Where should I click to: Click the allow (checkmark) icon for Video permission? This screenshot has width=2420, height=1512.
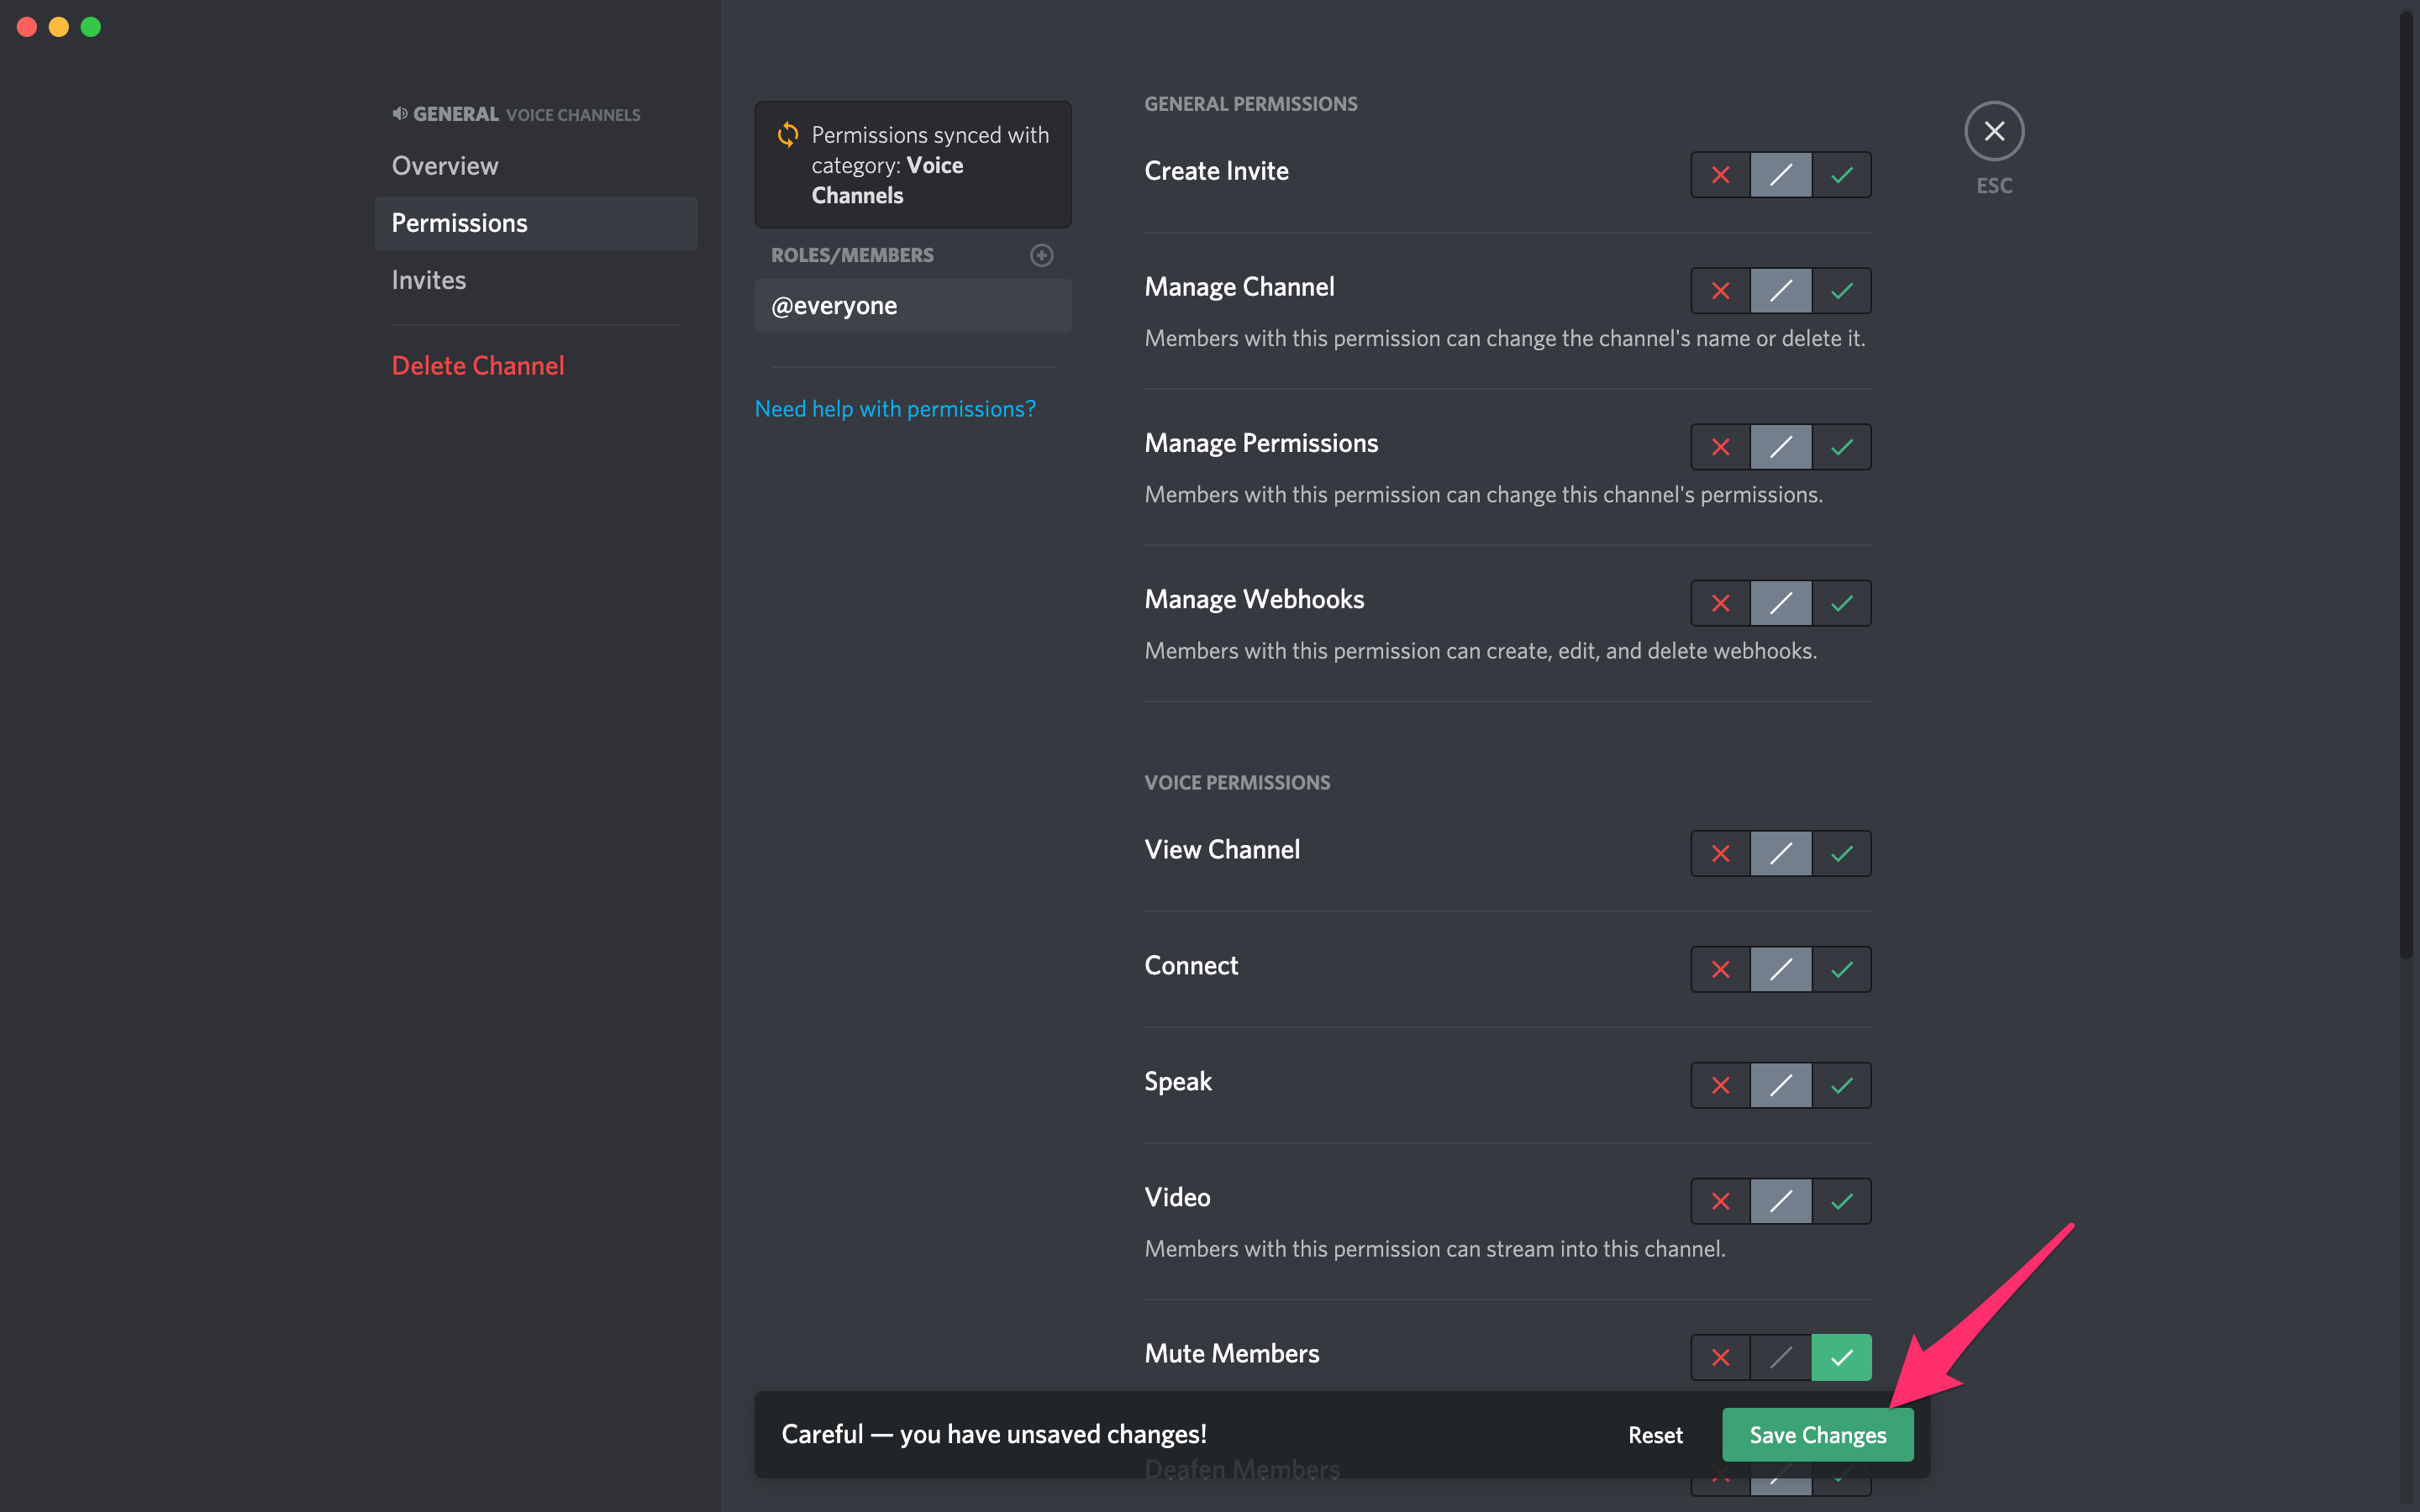(1842, 1200)
